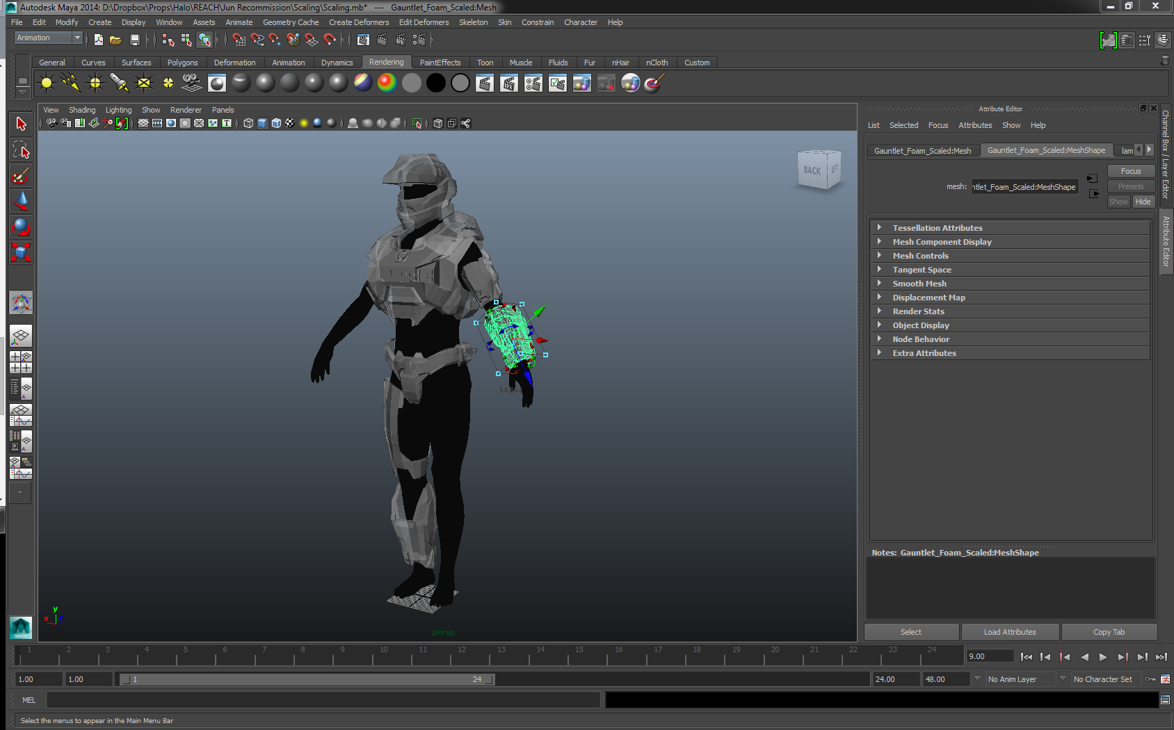Switch to the Polygons shelf tab
Image resolution: width=1174 pixels, height=730 pixels.
coord(182,63)
